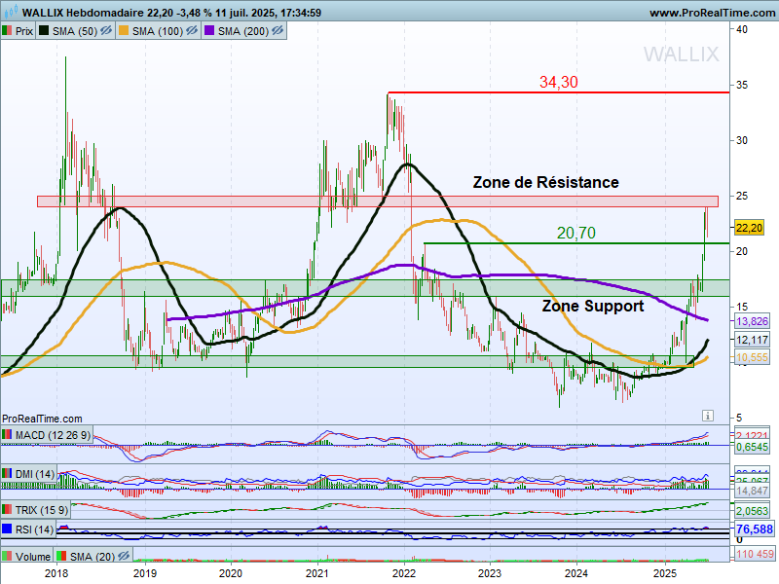This screenshot has width=779, height=584.
Task: Click the 12,117 SMA value tag
Action: pyautogui.click(x=752, y=340)
